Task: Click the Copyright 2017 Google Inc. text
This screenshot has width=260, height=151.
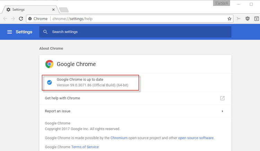Action: click(83, 129)
